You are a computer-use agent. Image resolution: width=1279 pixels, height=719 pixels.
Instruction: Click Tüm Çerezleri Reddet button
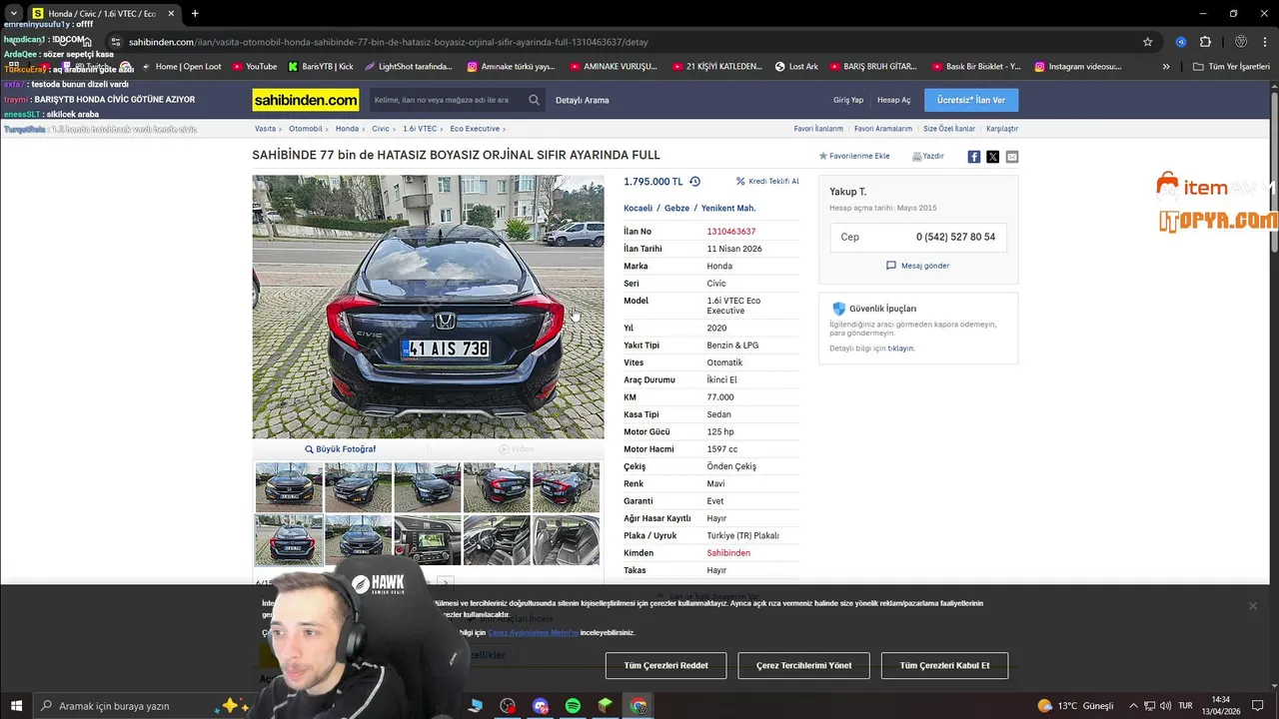(x=665, y=665)
